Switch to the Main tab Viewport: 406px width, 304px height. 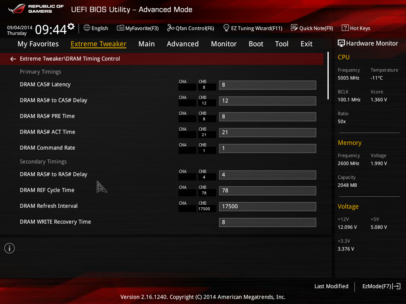147,44
